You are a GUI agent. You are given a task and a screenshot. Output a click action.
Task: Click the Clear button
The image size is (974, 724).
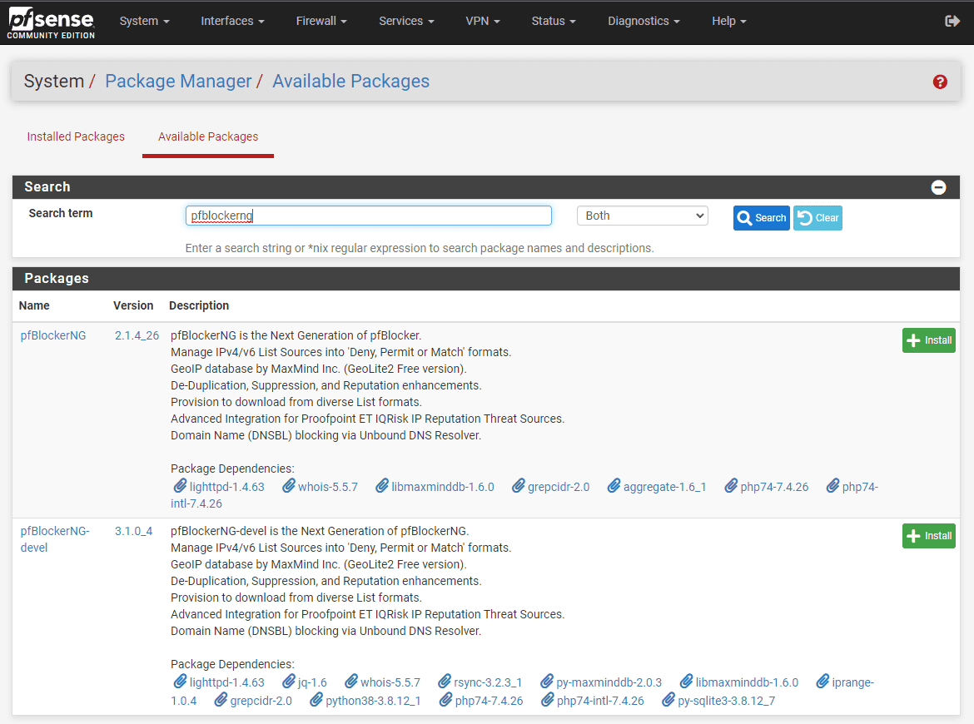coord(818,218)
